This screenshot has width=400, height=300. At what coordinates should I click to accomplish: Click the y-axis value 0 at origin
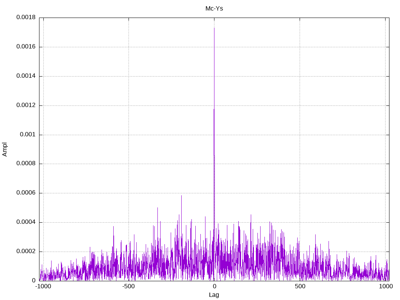pos(34,280)
